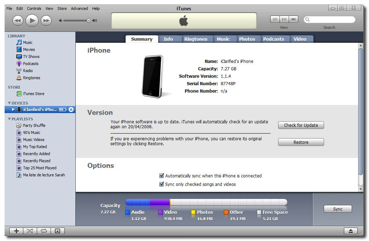Click the Previous track rewind button
Image resolution: width=369 pixels, height=241 pixels.
[18, 21]
